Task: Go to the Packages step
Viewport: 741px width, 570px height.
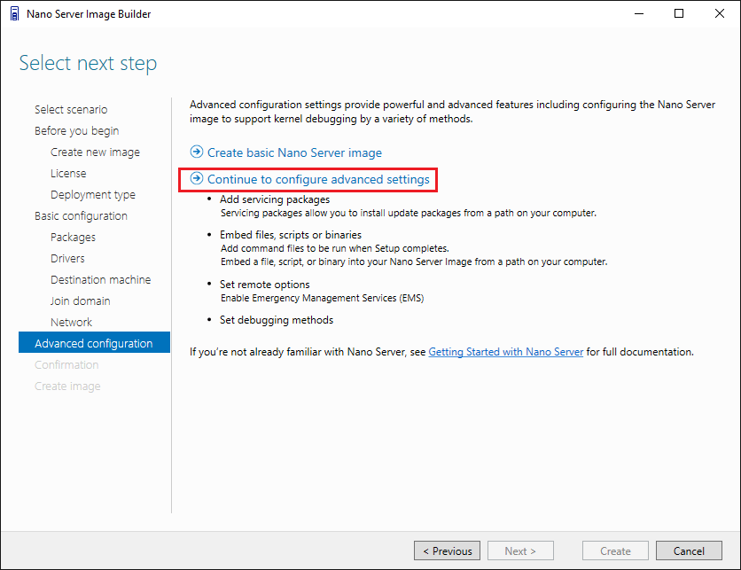Action: coord(73,237)
